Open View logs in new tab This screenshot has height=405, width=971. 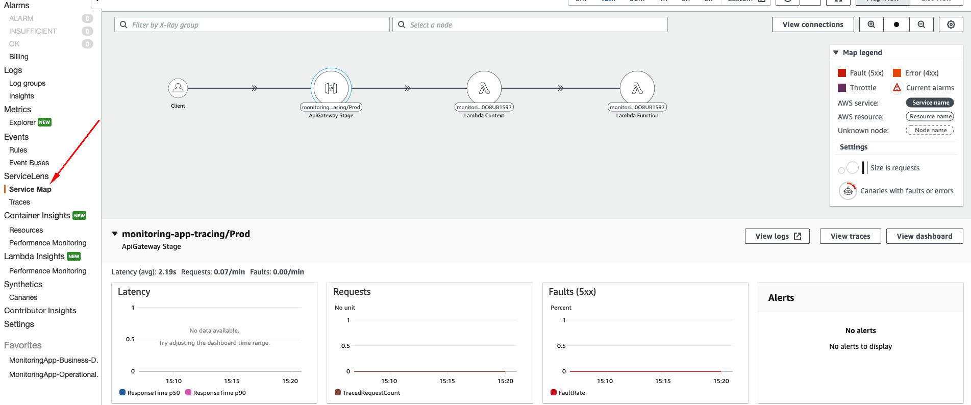click(x=778, y=236)
